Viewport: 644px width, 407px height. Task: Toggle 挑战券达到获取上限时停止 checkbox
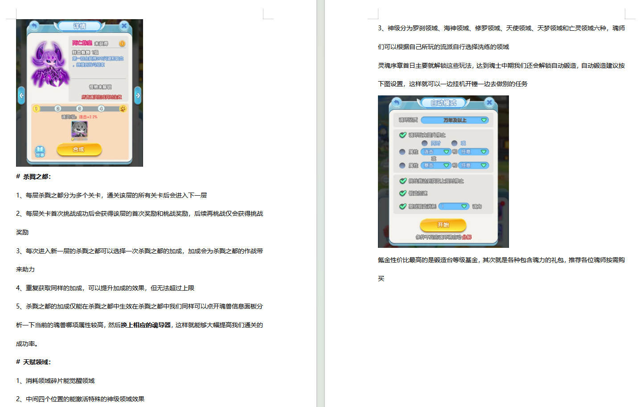click(403, 181)
